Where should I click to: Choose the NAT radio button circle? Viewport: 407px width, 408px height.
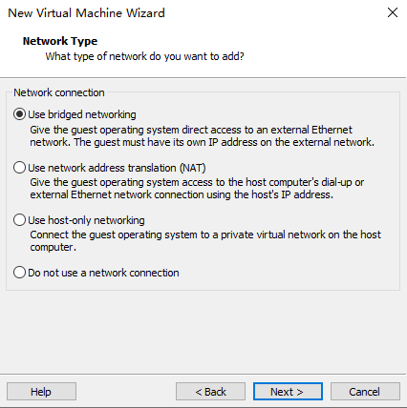[x=19, y=167]
